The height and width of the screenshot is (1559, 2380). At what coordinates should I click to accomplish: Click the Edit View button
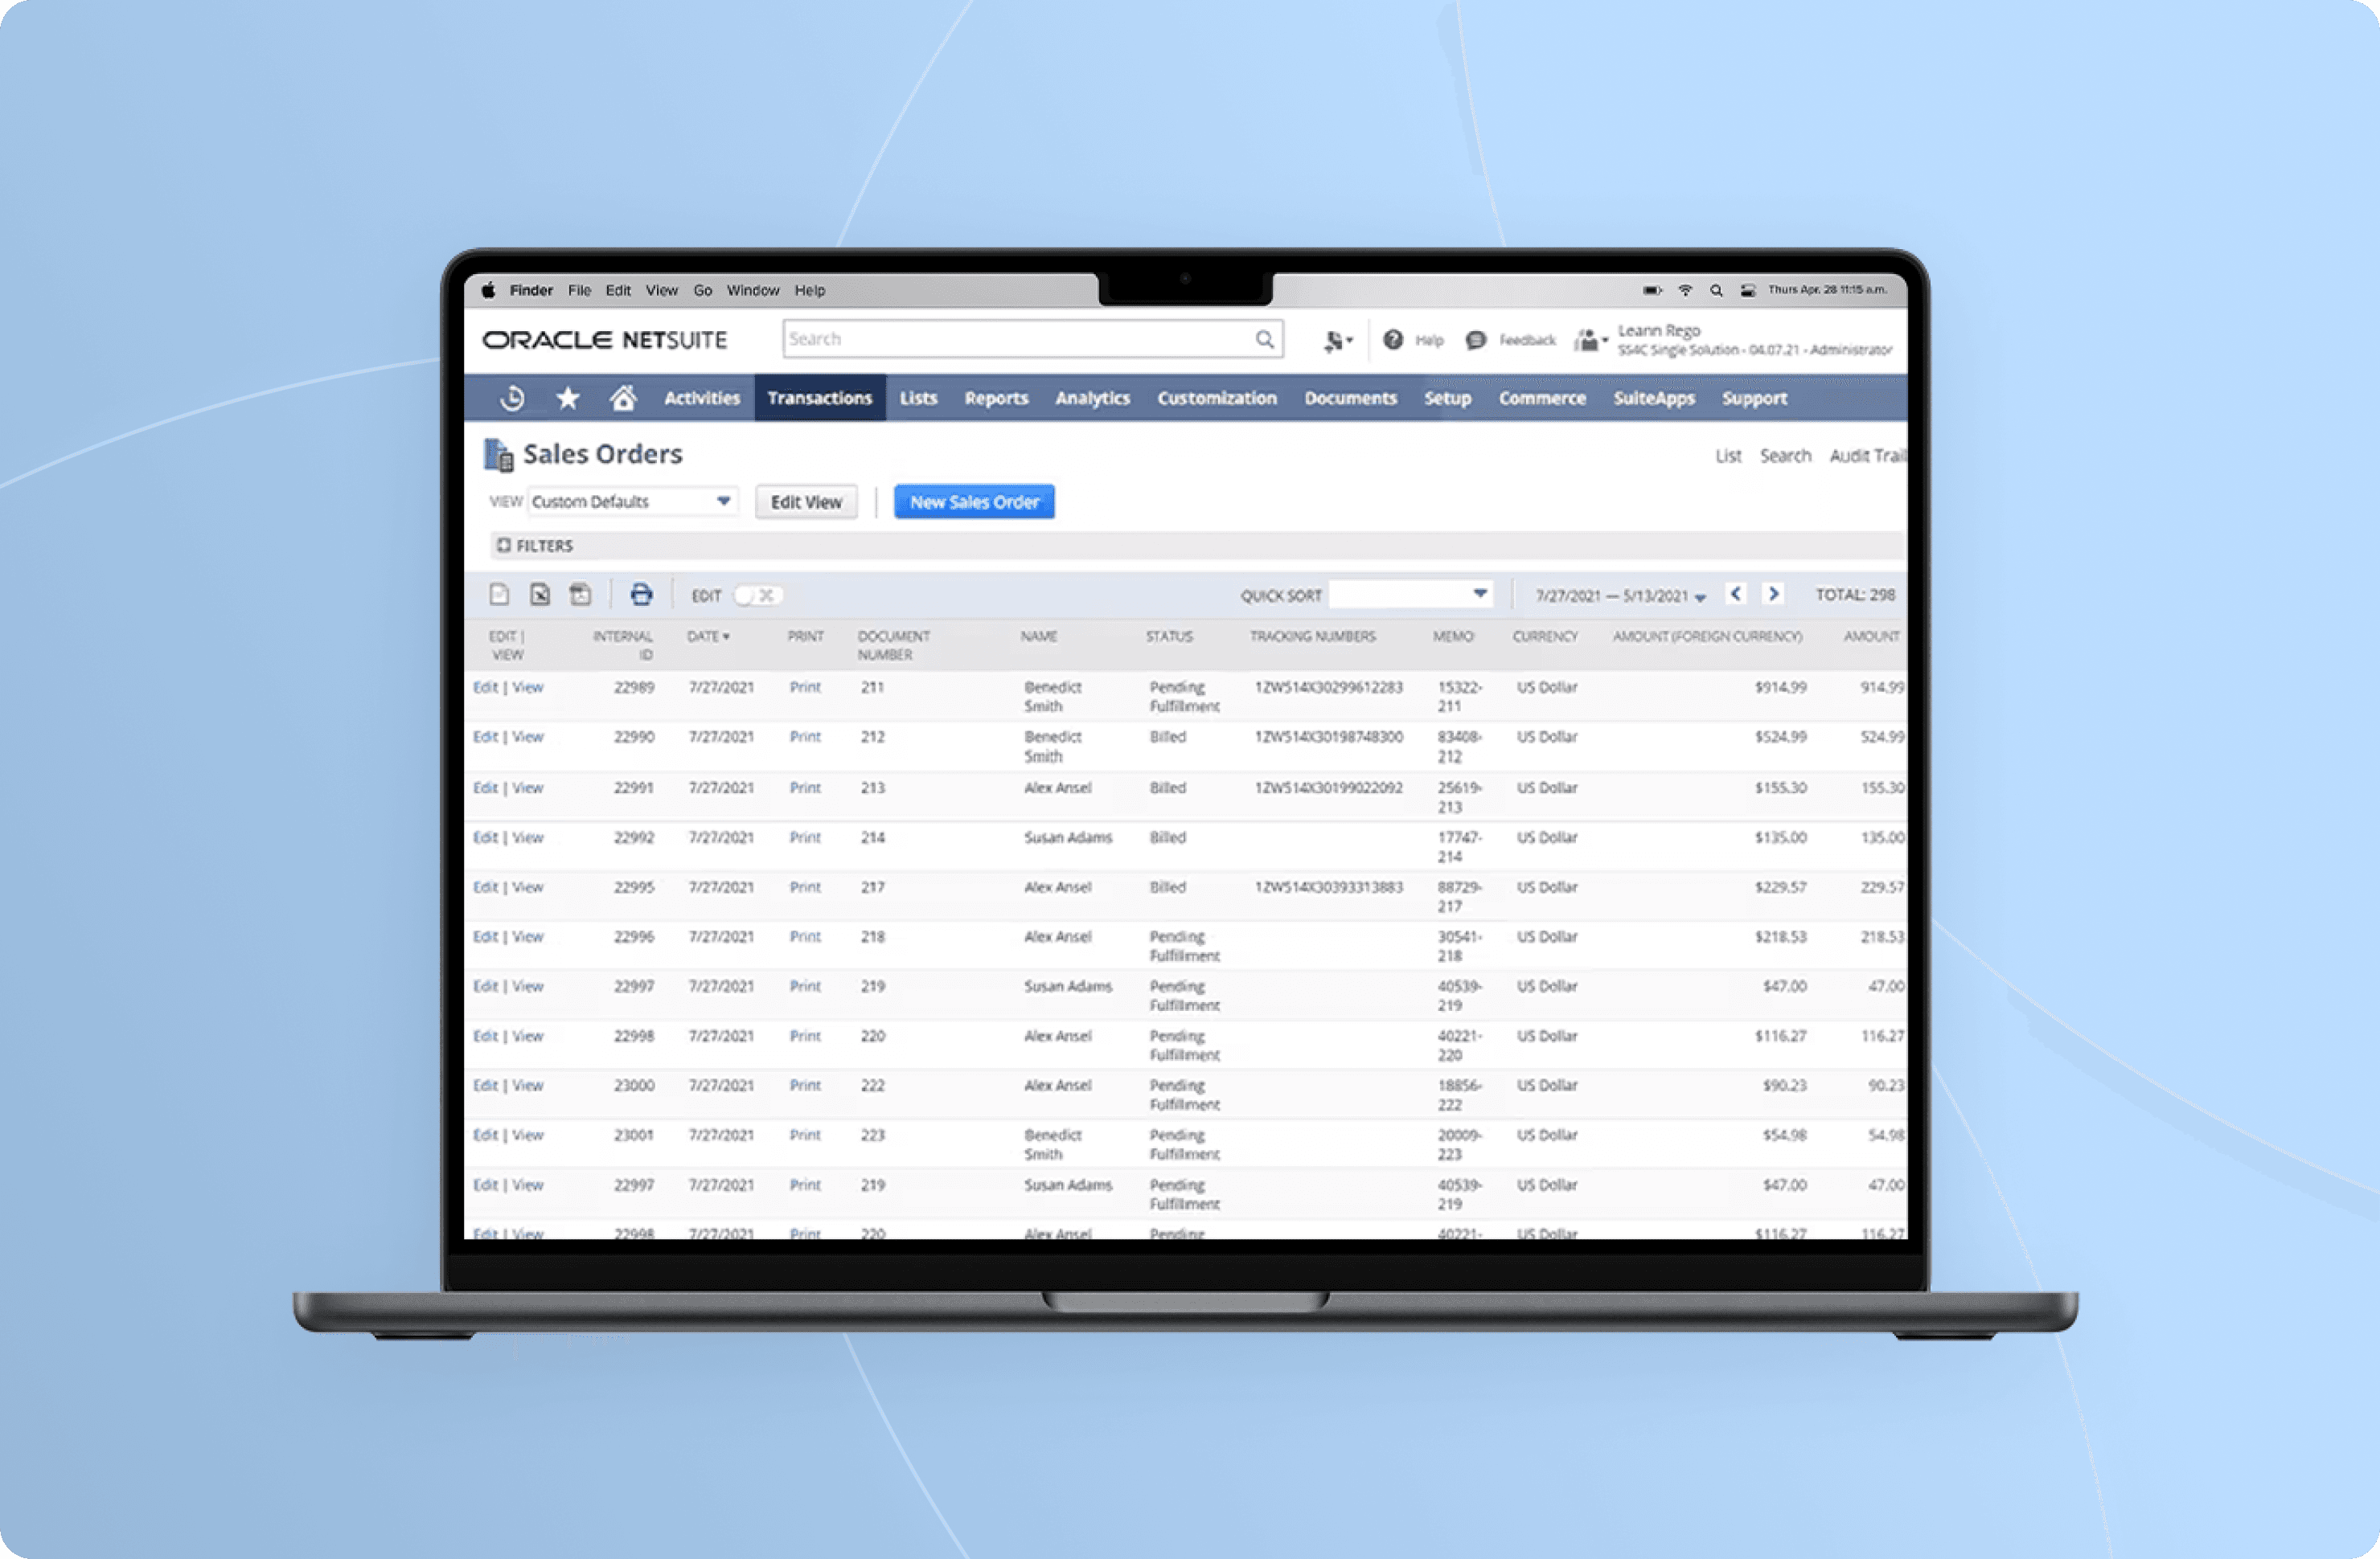pyautogui.click(x=802, y=503)
